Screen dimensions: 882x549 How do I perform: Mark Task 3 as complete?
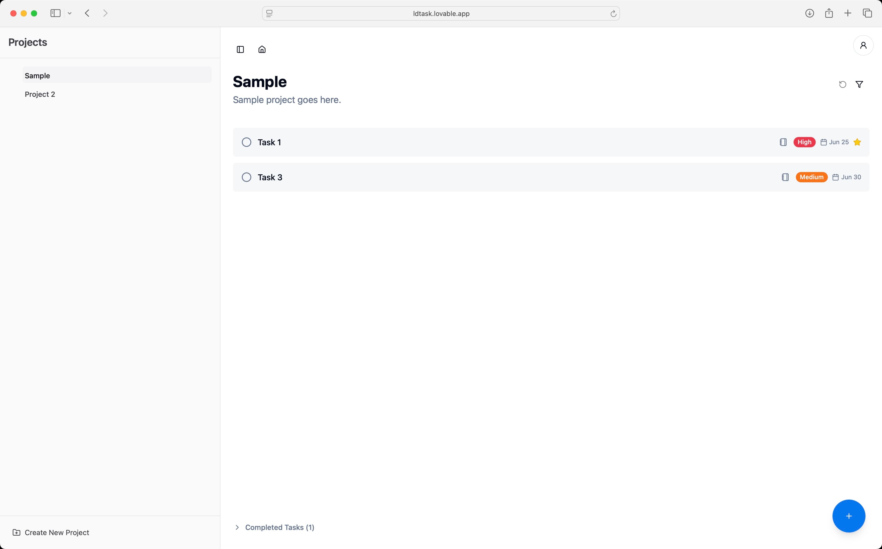[247, 177]
